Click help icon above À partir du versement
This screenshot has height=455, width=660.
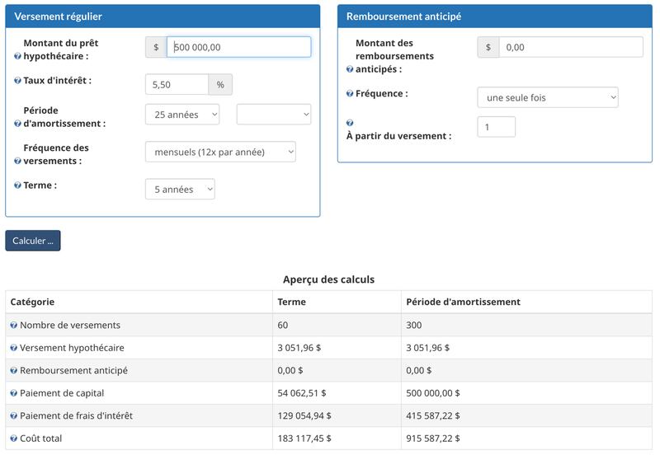coord(350,123)
